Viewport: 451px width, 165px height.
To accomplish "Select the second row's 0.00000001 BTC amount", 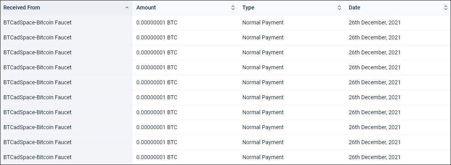I will (x=157, y=37).
